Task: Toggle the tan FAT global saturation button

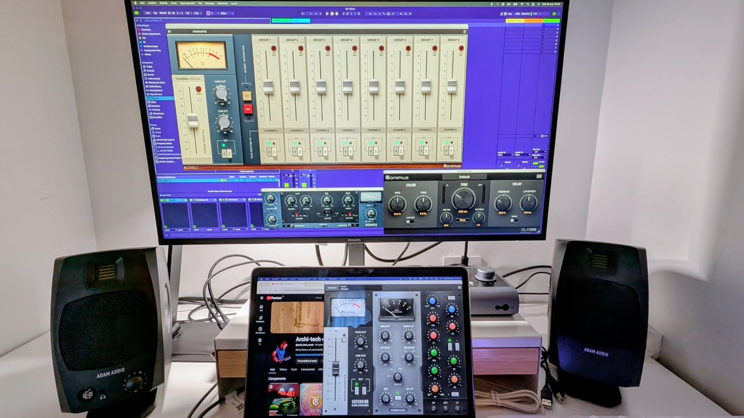Action: 247,96
